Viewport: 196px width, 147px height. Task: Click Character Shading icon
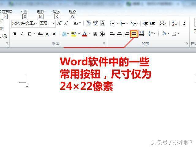click(95, 34)
